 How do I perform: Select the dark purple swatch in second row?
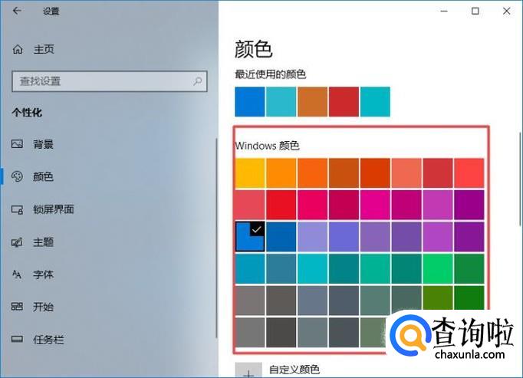point(469,205)
